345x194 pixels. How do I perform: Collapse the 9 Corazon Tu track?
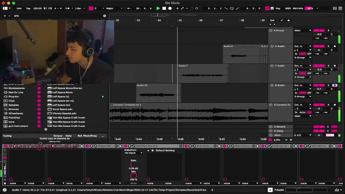(271, 105)
